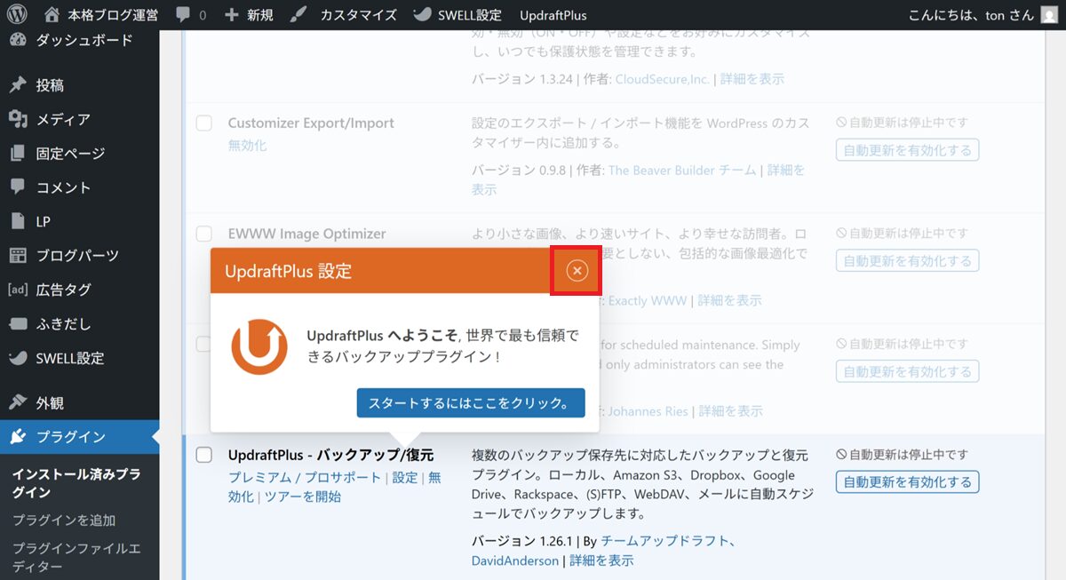
Task: Expand the 外観 appearance menu
Action: [50, 402]
